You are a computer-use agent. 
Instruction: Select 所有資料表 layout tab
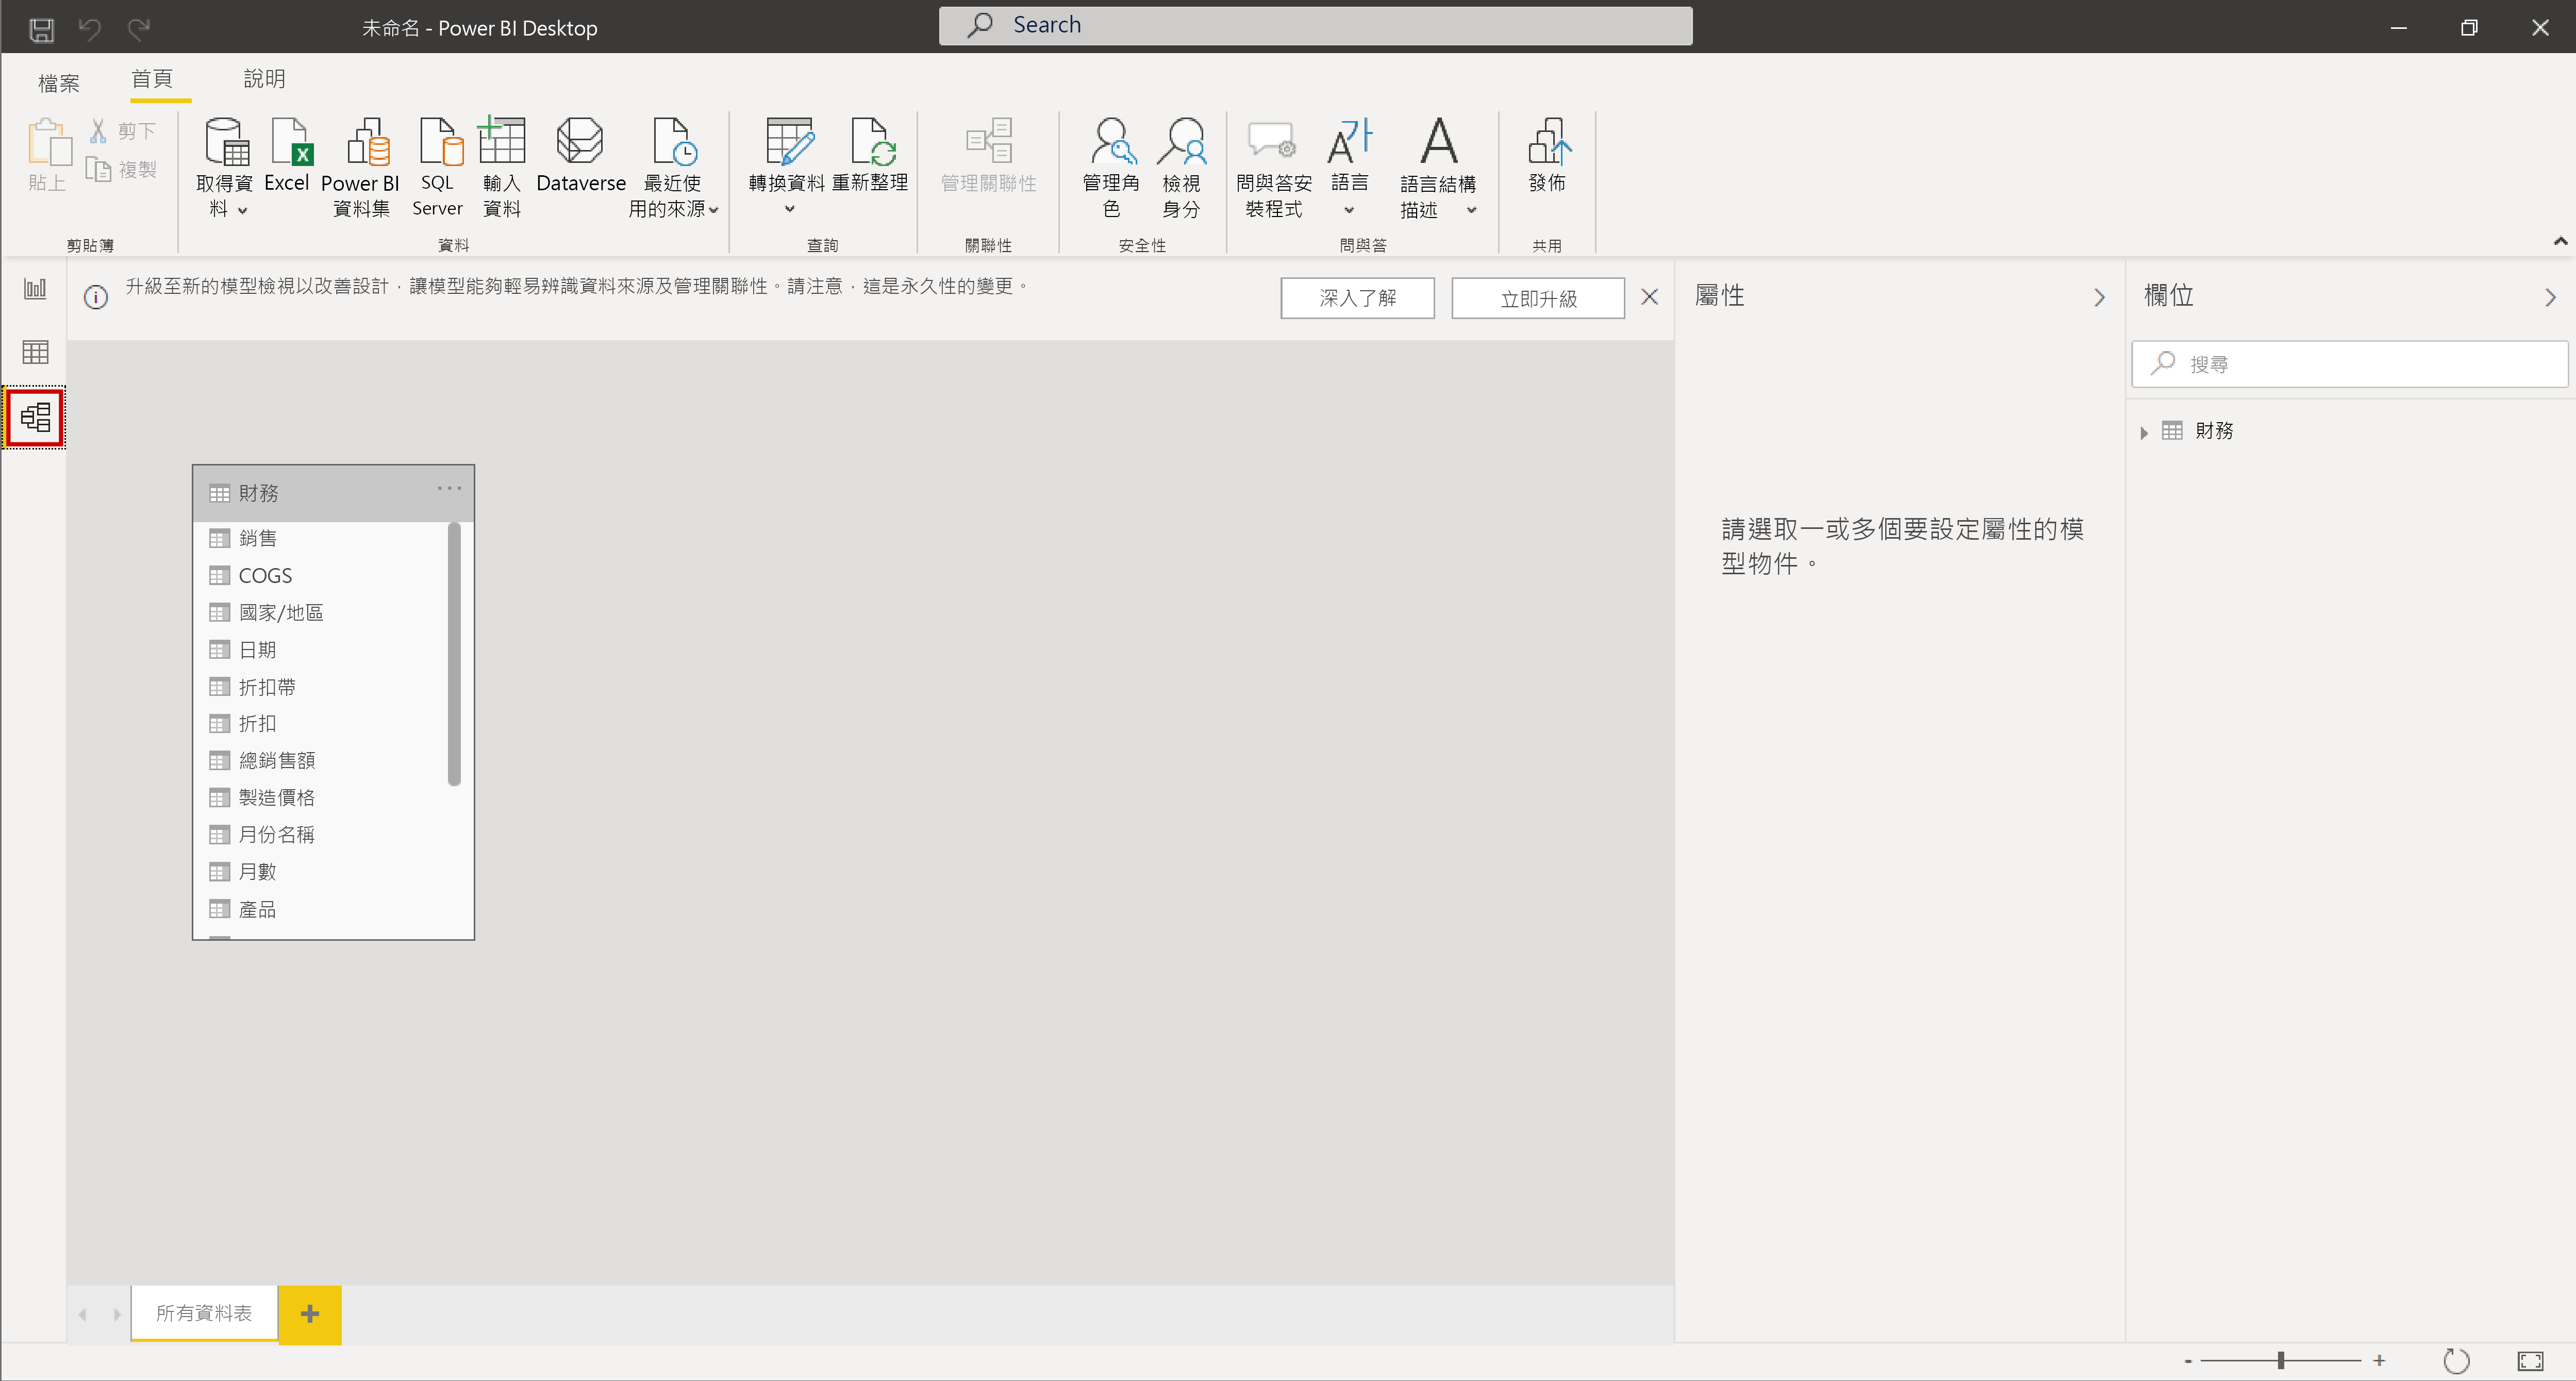(204, 1313)
